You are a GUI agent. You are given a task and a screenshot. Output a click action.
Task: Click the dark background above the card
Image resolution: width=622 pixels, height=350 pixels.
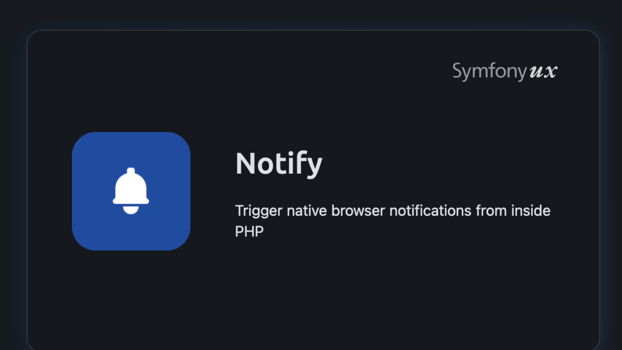(x=311, y=15)
